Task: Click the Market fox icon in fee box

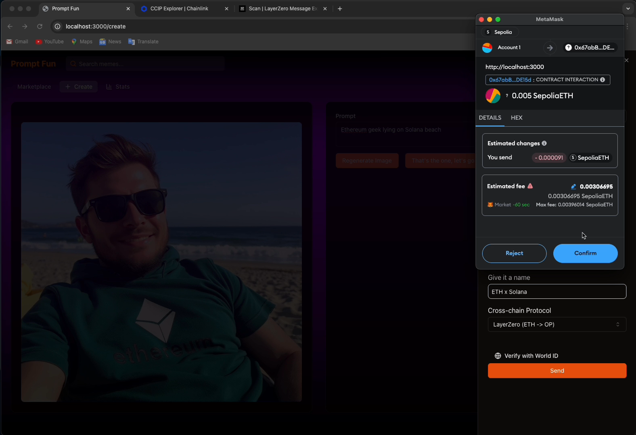Action: tap(490, 205)
